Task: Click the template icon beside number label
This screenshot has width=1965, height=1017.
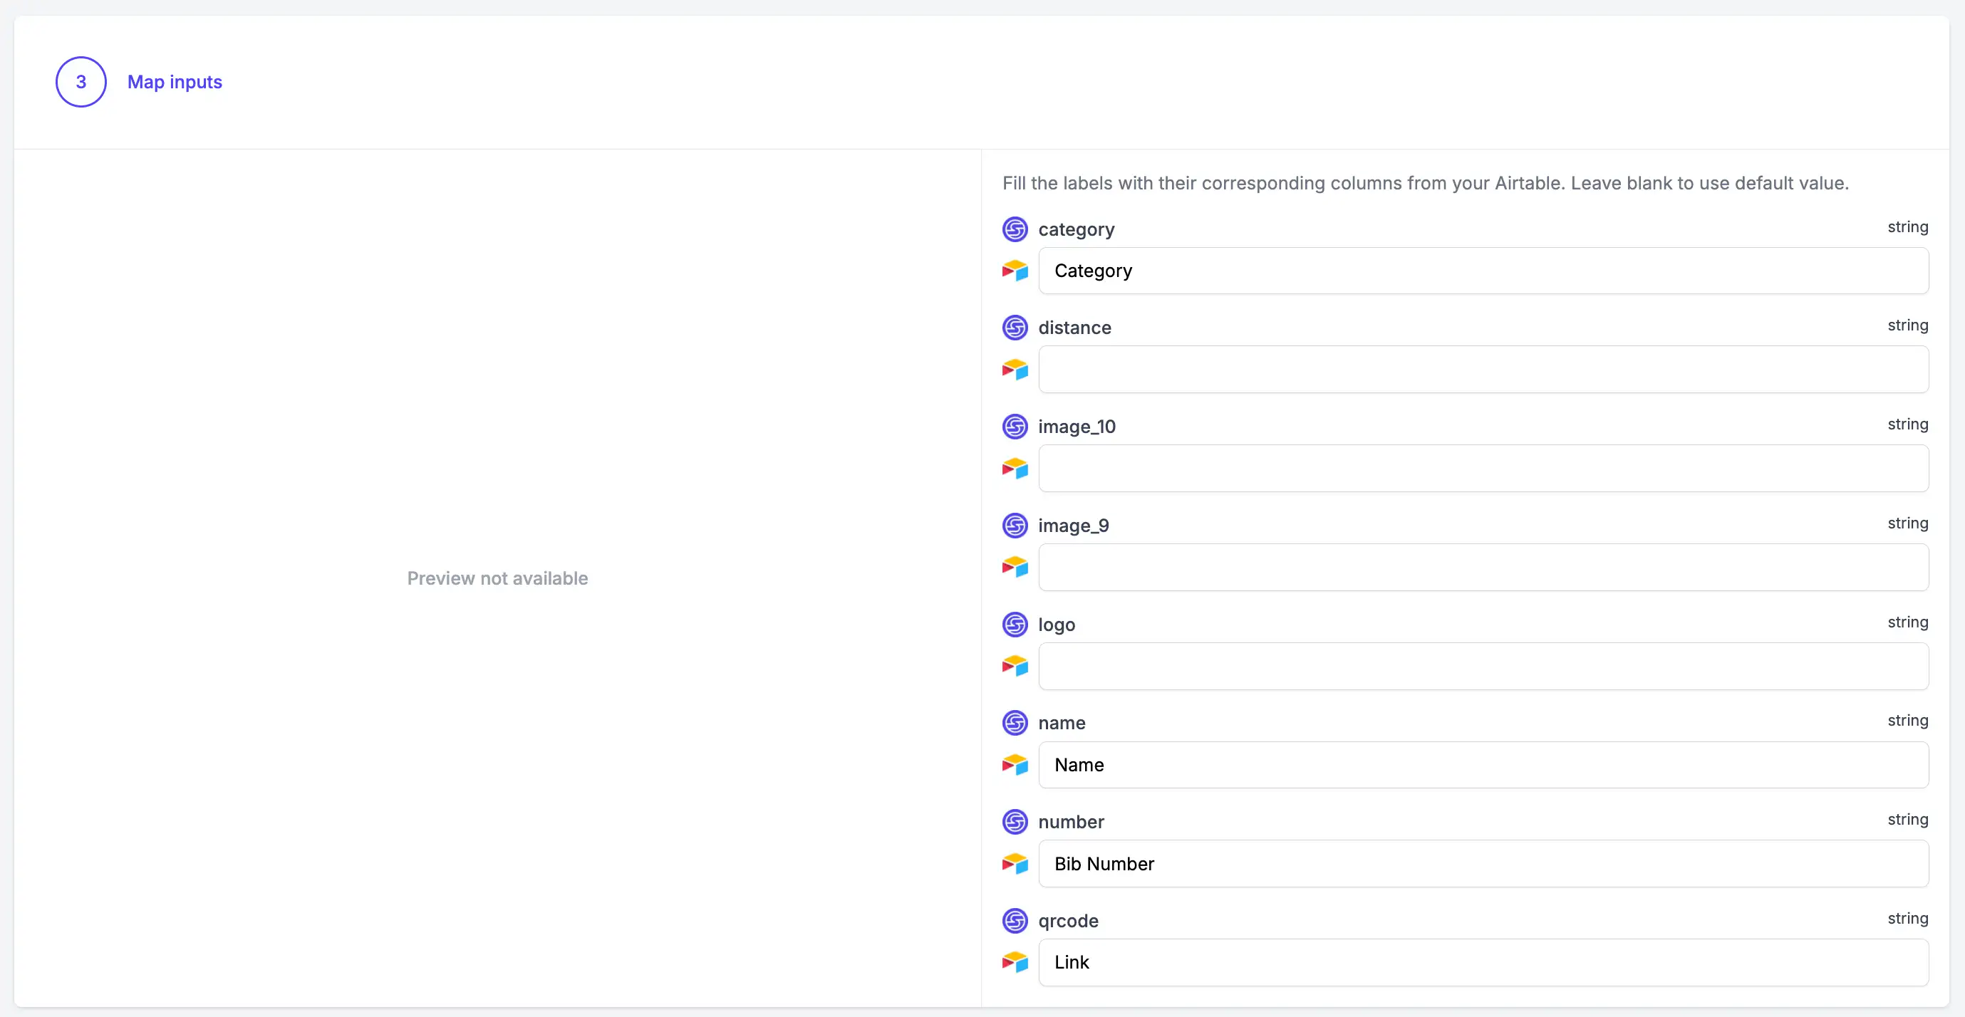Action: coord(1015,822)
